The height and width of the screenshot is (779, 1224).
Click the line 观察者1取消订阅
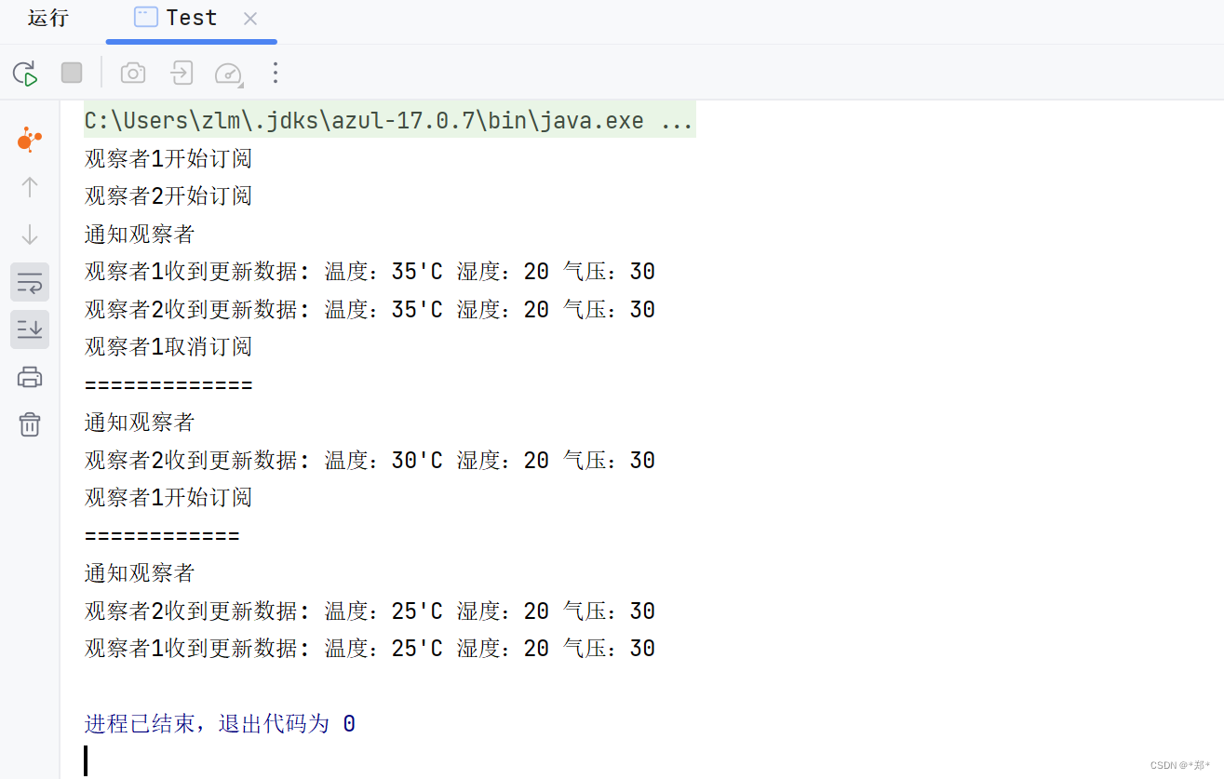tap(168, 347)
